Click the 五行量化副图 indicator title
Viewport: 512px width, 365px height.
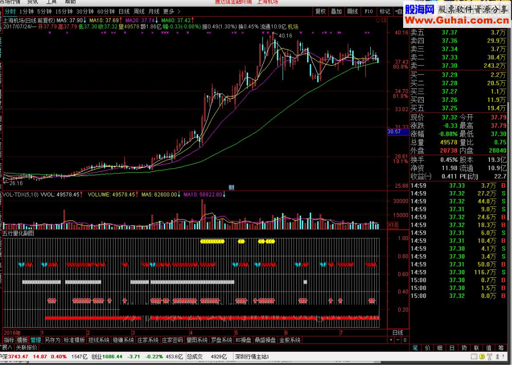(x=19, y=233)
